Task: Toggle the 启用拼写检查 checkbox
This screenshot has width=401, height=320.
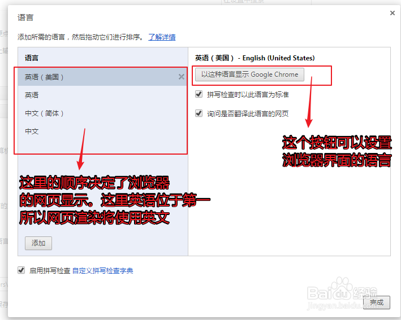Action: tap(21, 270)
